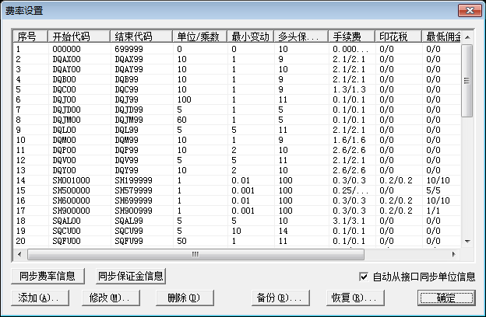Select the DQL00 row
This screenshot has height=317, width=486.
(237, 130)
